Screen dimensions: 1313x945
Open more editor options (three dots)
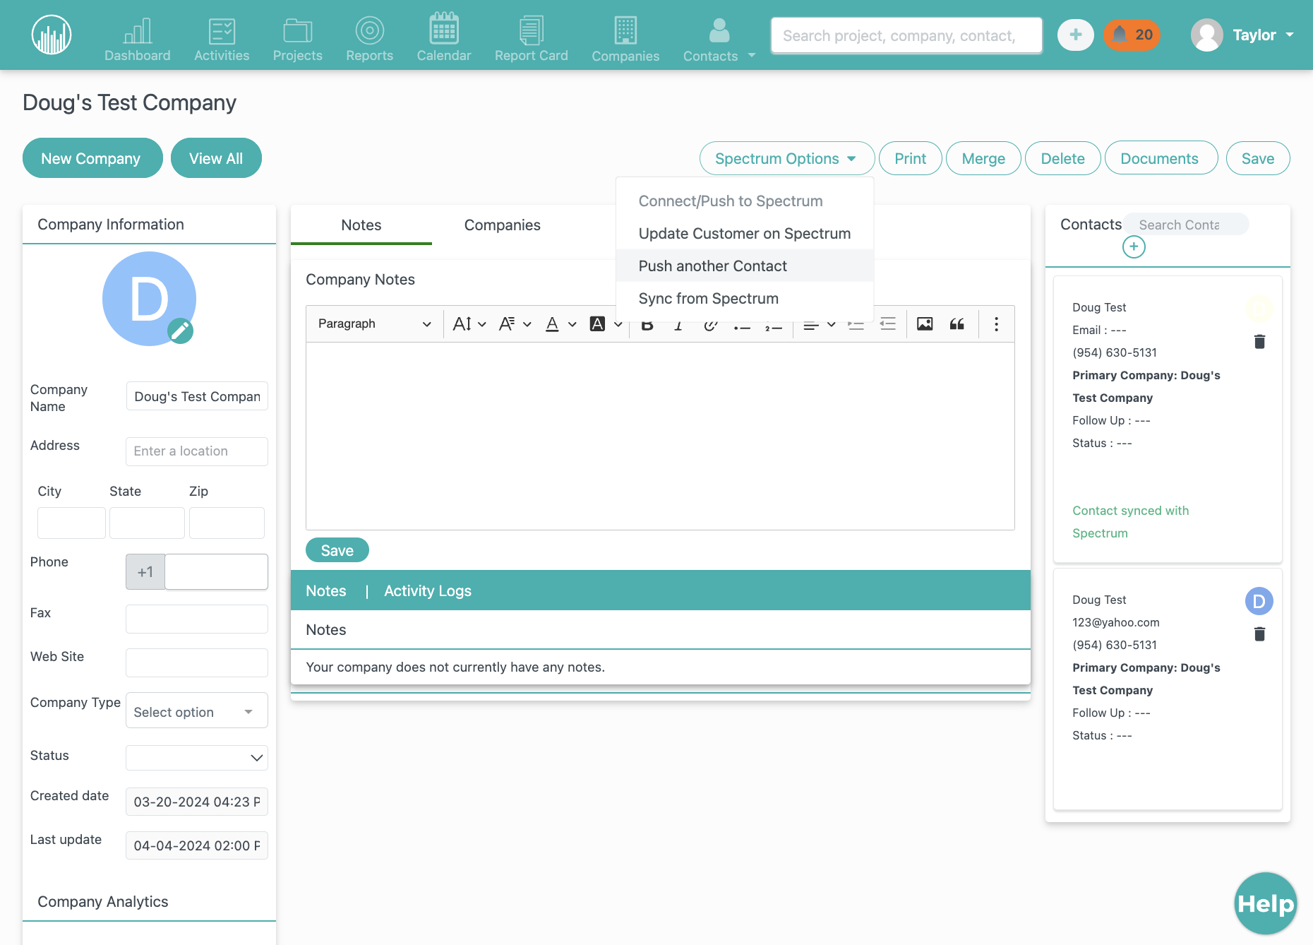click(996, 323)
